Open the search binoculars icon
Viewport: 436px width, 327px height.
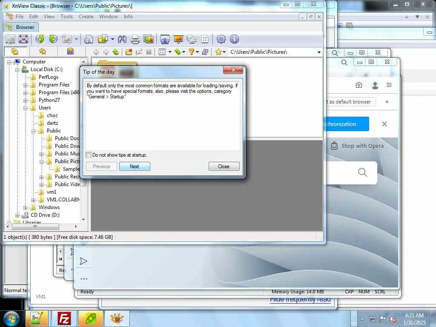122,39
